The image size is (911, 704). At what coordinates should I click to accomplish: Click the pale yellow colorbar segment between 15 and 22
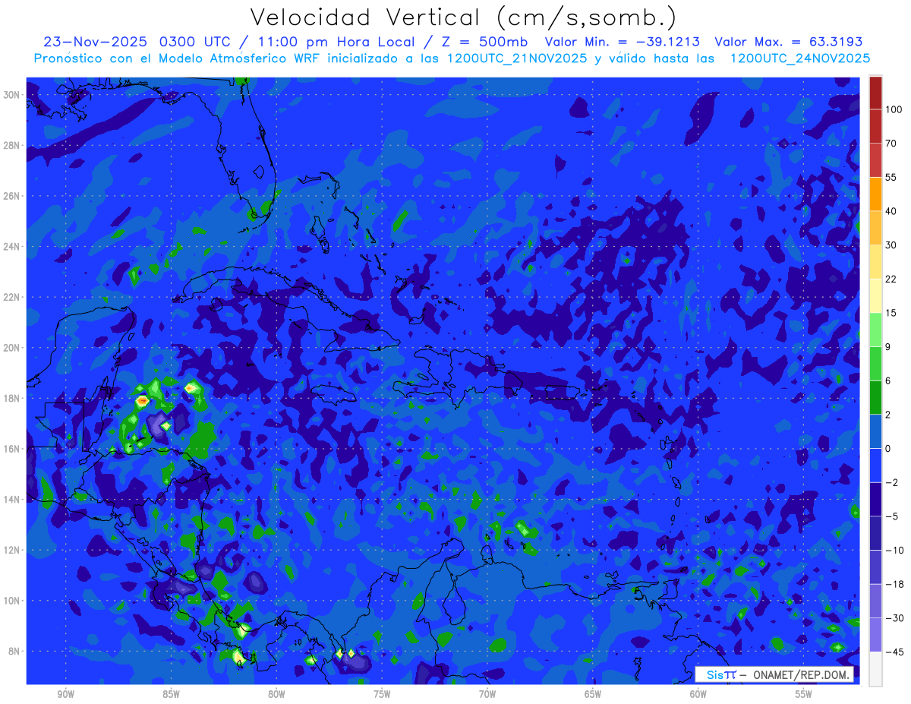click(875, 295)
